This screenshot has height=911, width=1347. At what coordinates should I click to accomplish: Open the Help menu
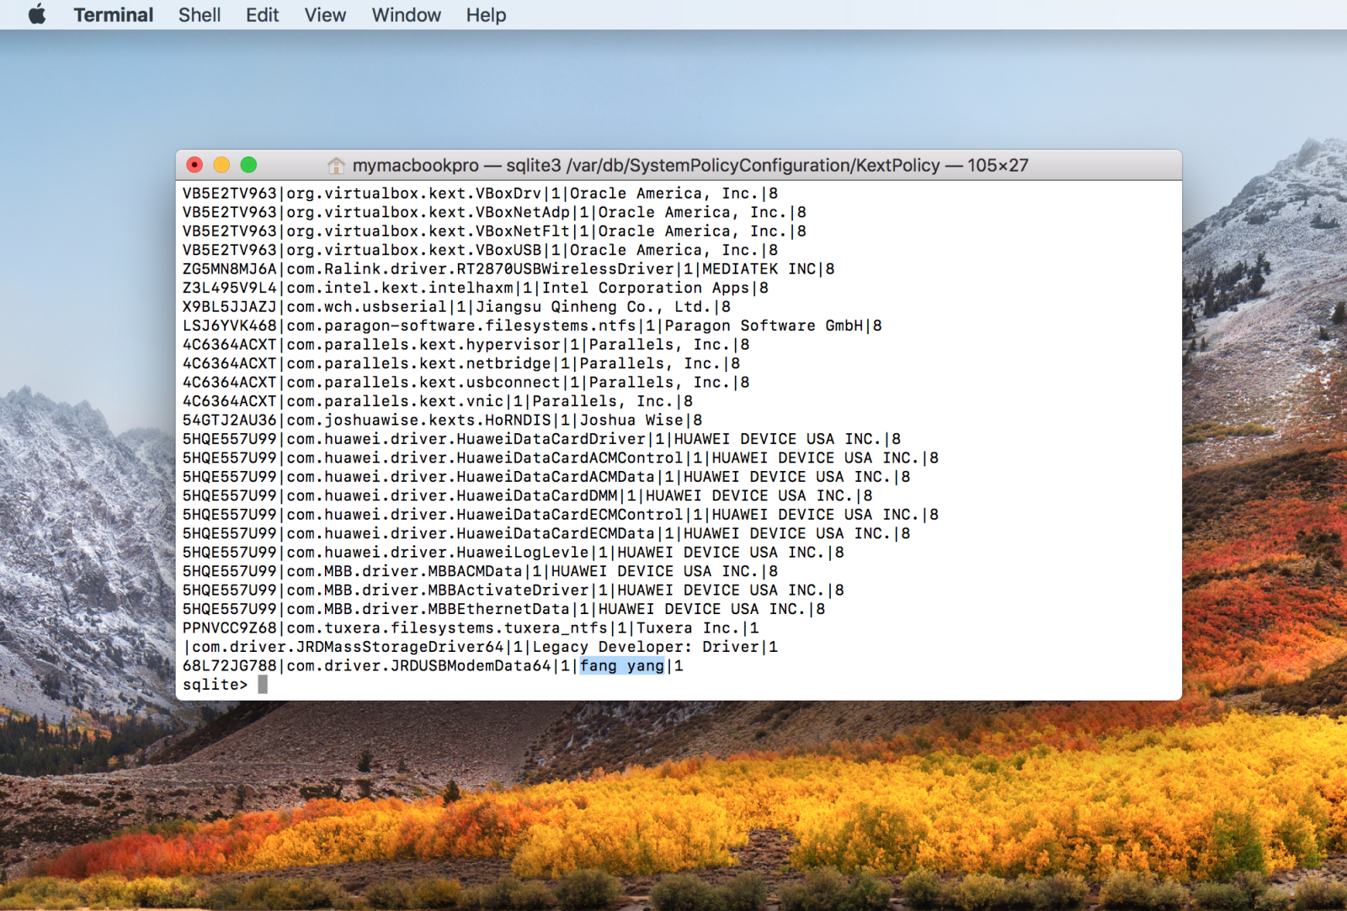pyautogui.click(x=487, y=15)
